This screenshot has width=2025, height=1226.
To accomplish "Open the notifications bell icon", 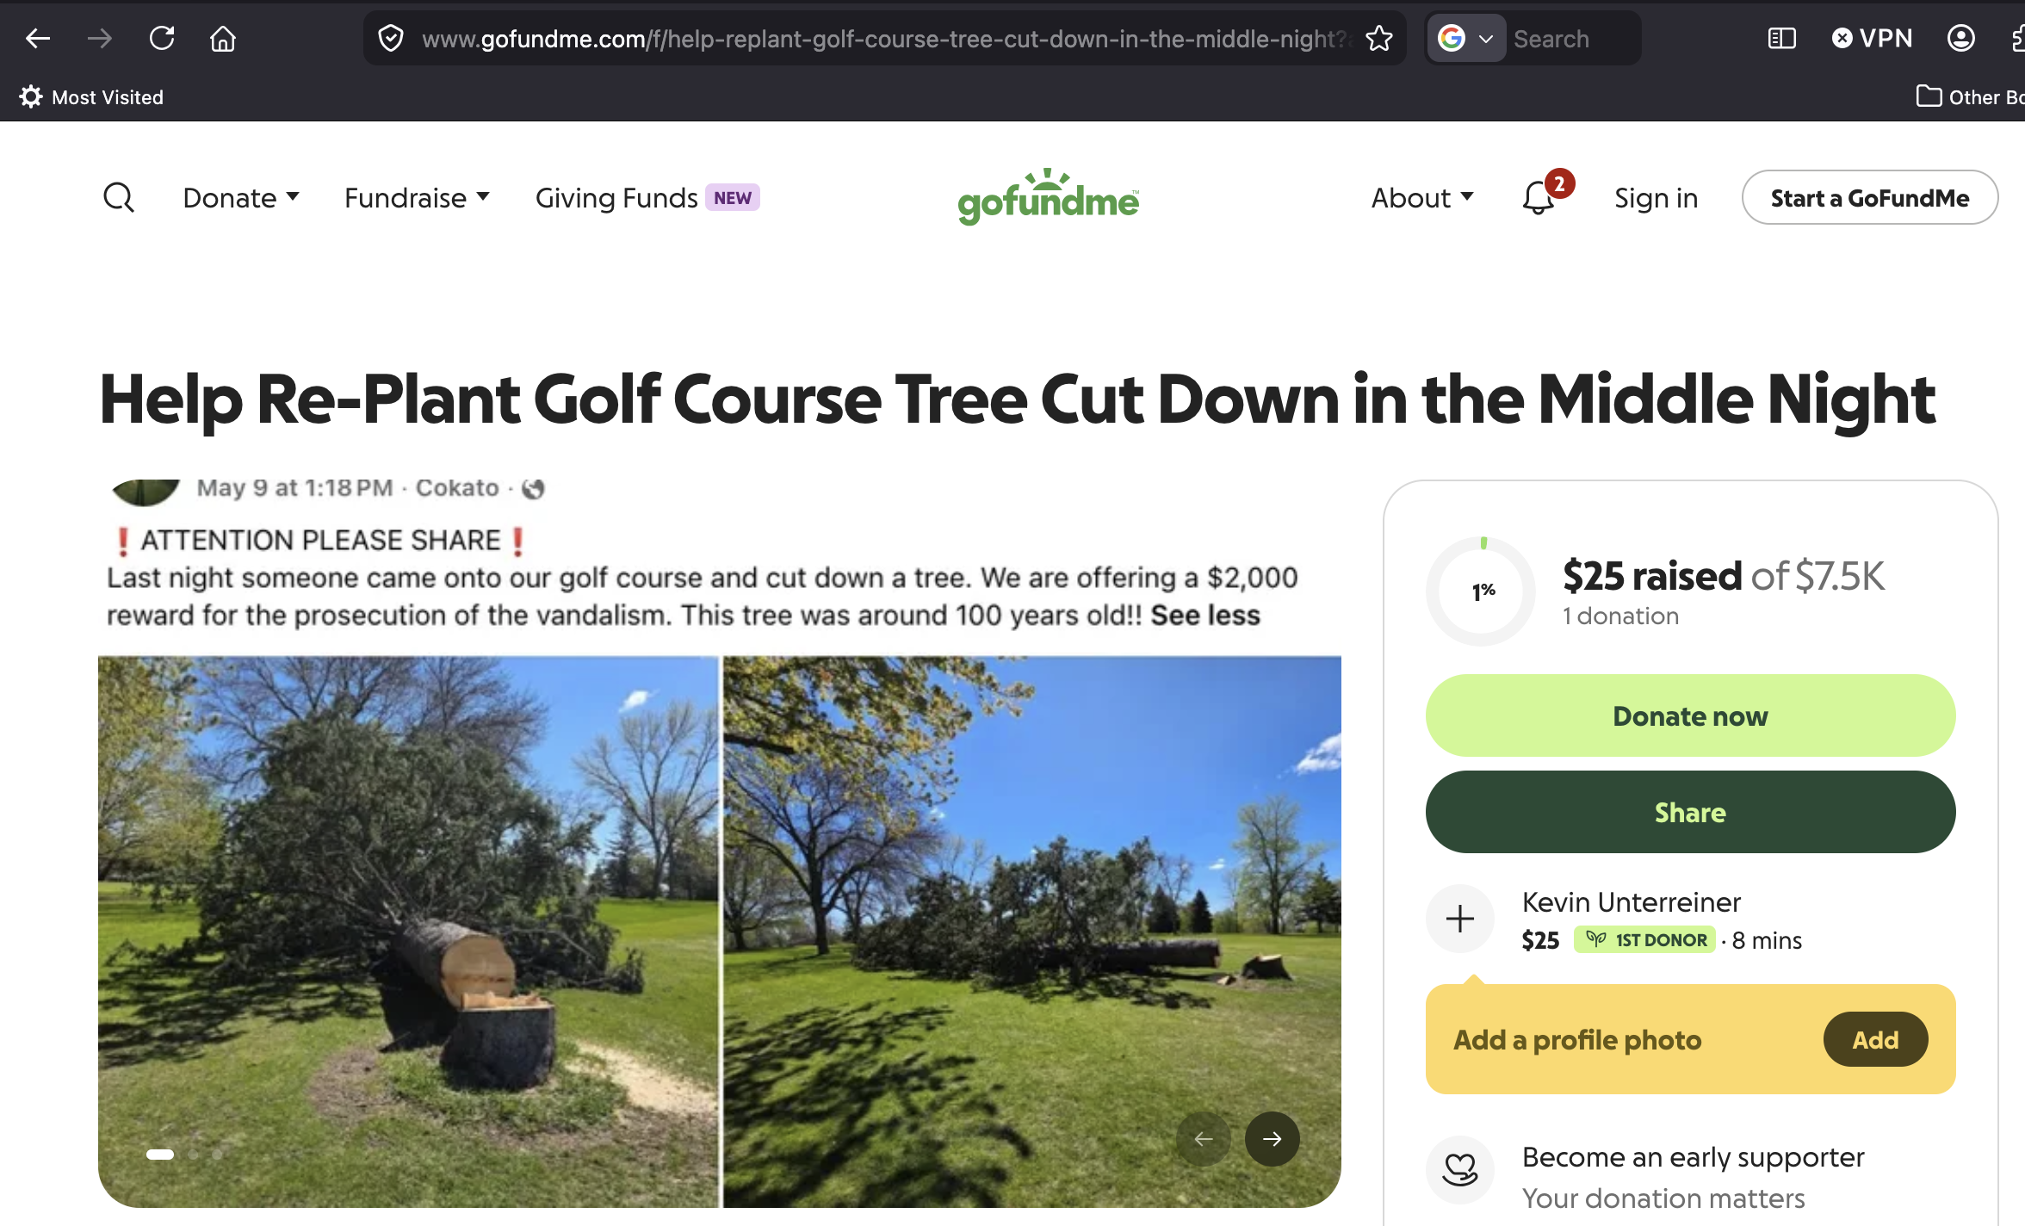I will [x=1539, y=197].
